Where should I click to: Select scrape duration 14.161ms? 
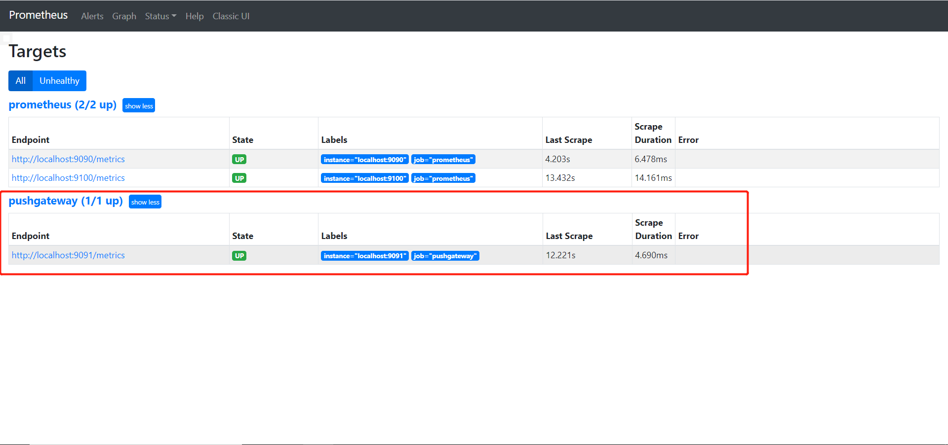(653, 178)
